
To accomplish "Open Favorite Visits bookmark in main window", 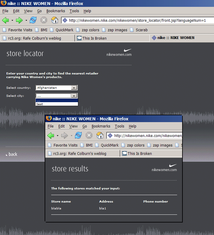I will [18, 30].
